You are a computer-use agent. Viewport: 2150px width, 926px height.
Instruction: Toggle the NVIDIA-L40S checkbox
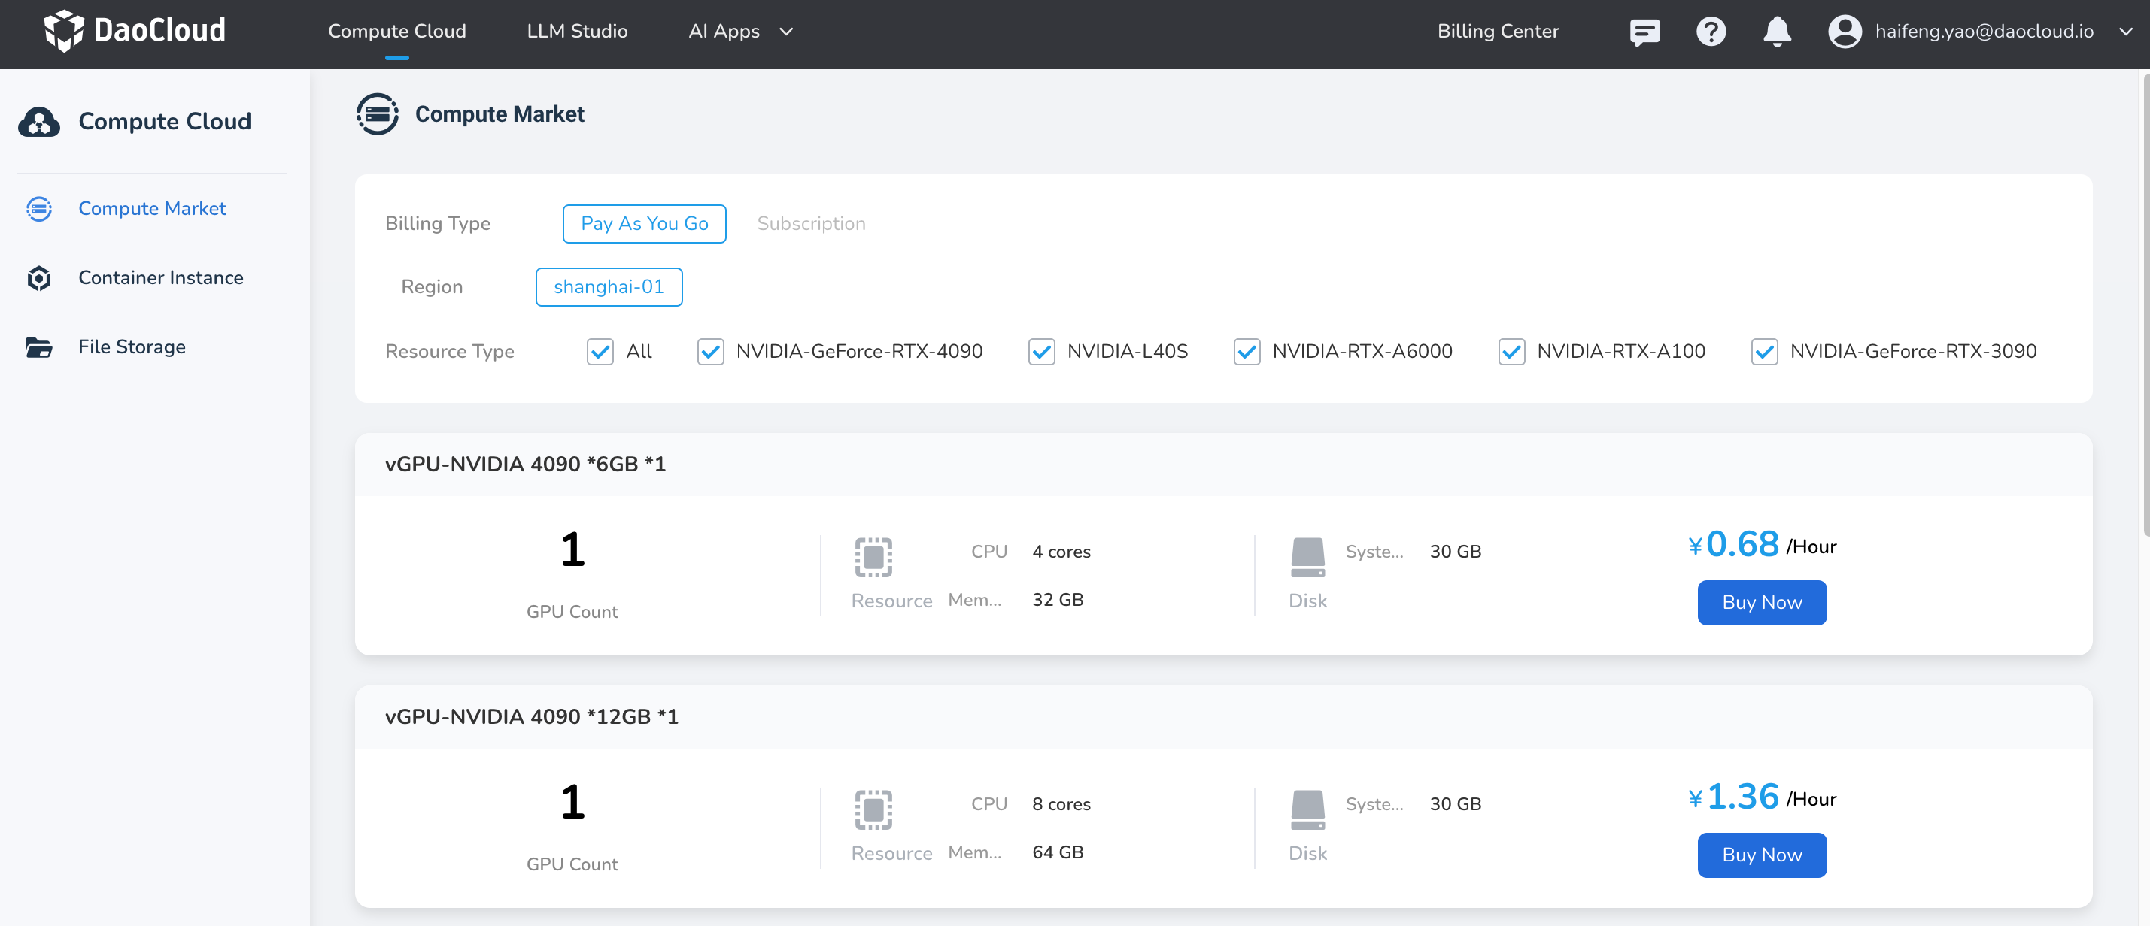click(1041, 351)
